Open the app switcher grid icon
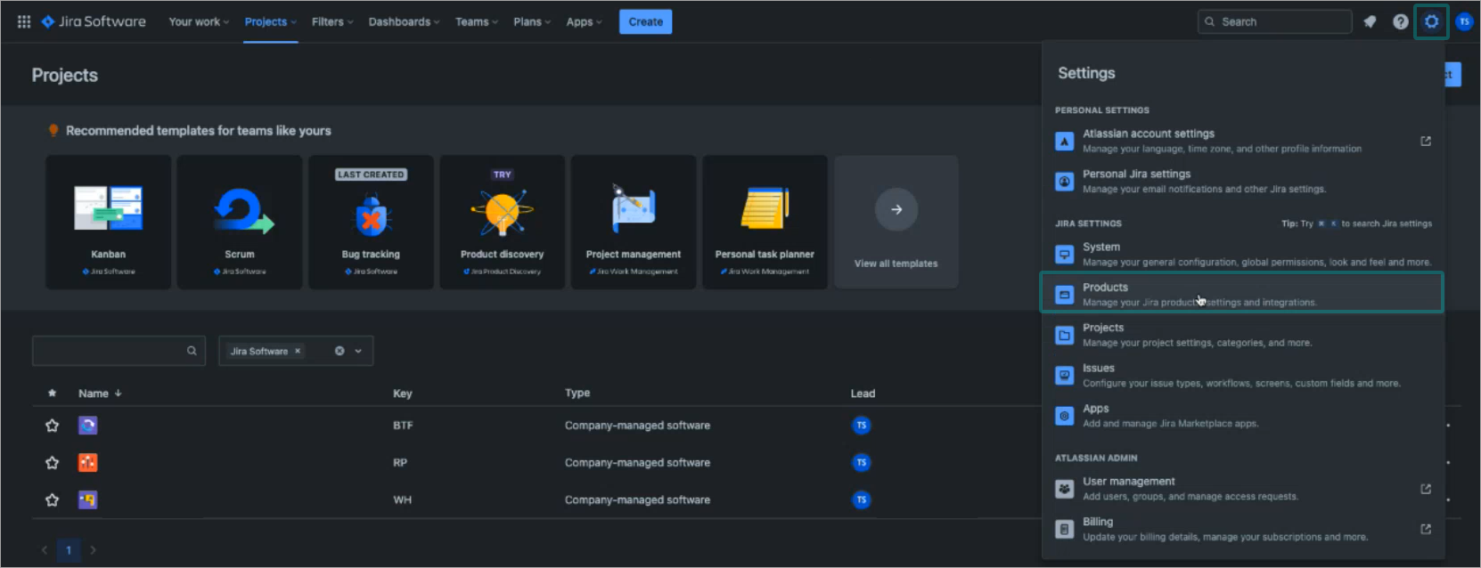 pyautogui.click(x=24, y=21)
